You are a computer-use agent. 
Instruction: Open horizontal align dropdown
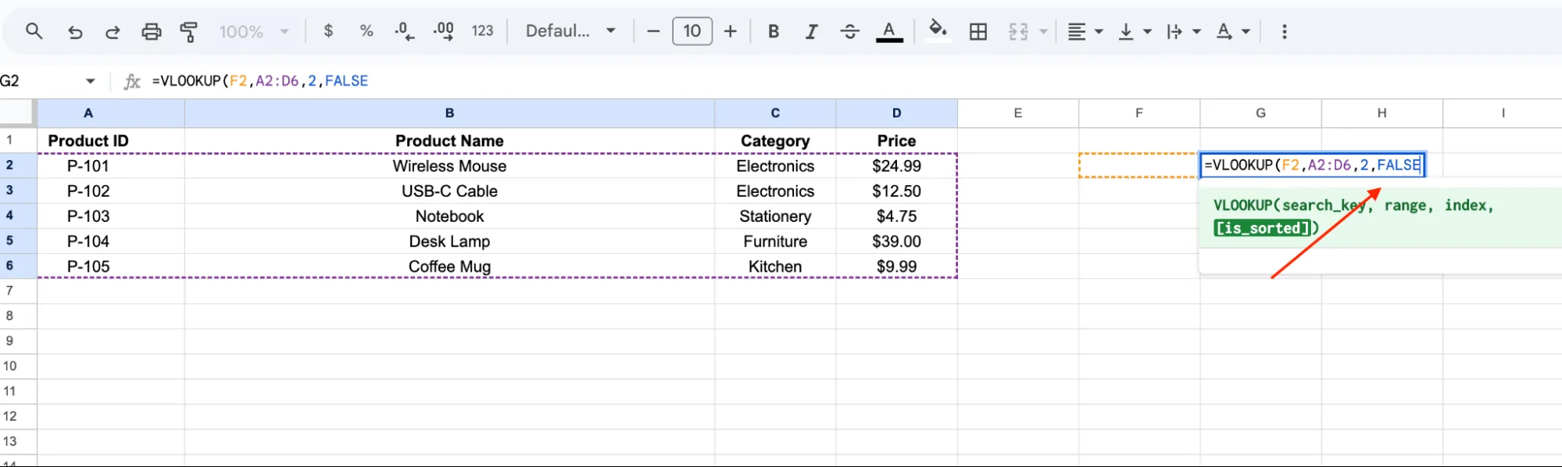pyautogui.click(x=1085, y=32)
